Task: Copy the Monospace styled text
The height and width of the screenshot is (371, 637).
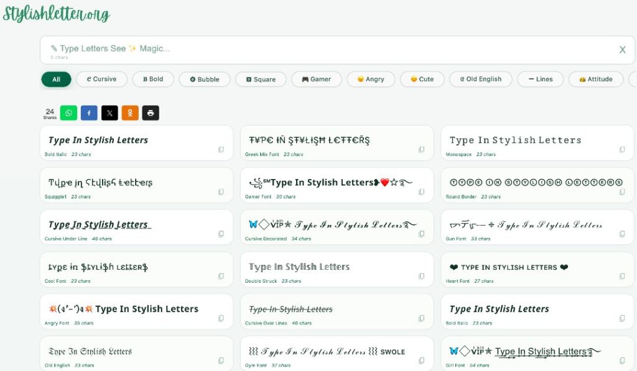Action: click(622, 149)
